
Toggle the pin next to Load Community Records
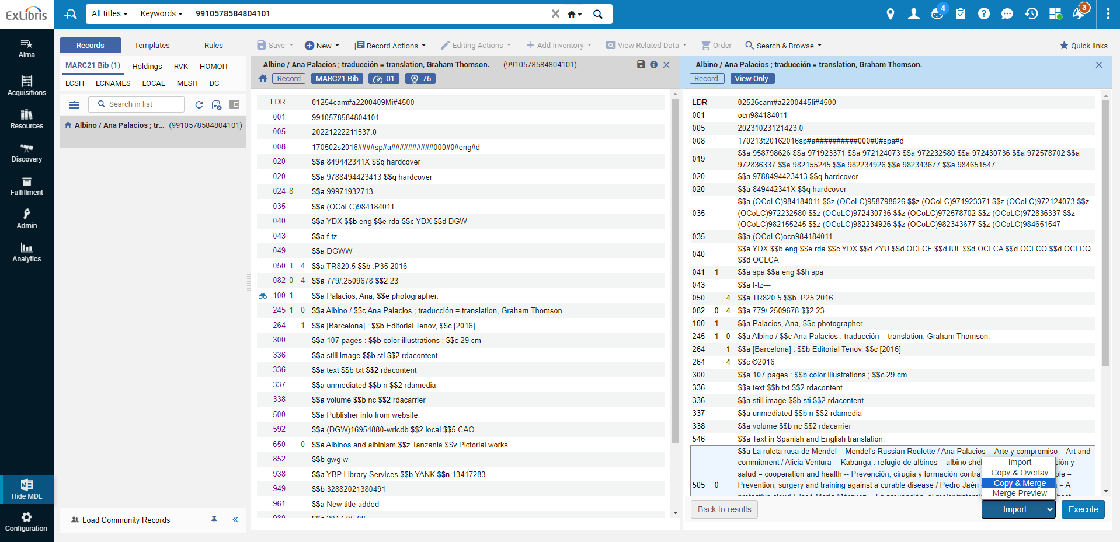214,519
